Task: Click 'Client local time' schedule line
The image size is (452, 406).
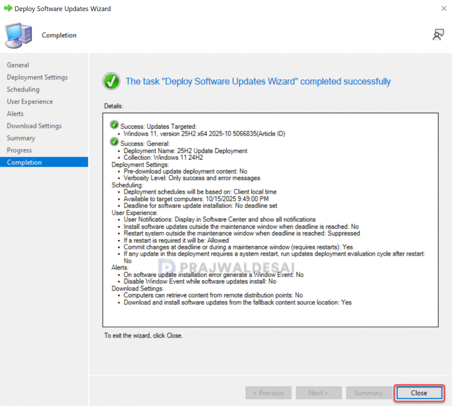Action: tap(200, 192)
